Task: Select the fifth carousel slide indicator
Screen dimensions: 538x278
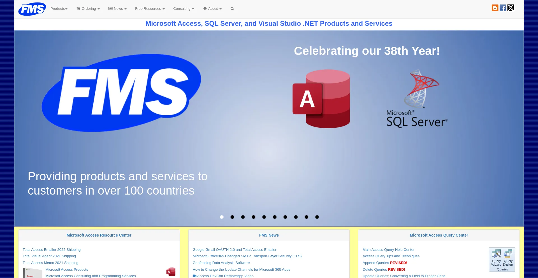Action: point(264,217)
